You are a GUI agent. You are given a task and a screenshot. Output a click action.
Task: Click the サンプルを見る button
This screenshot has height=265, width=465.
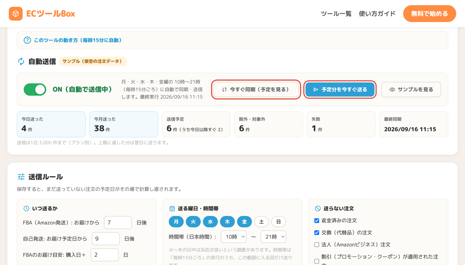coord(411,89)
